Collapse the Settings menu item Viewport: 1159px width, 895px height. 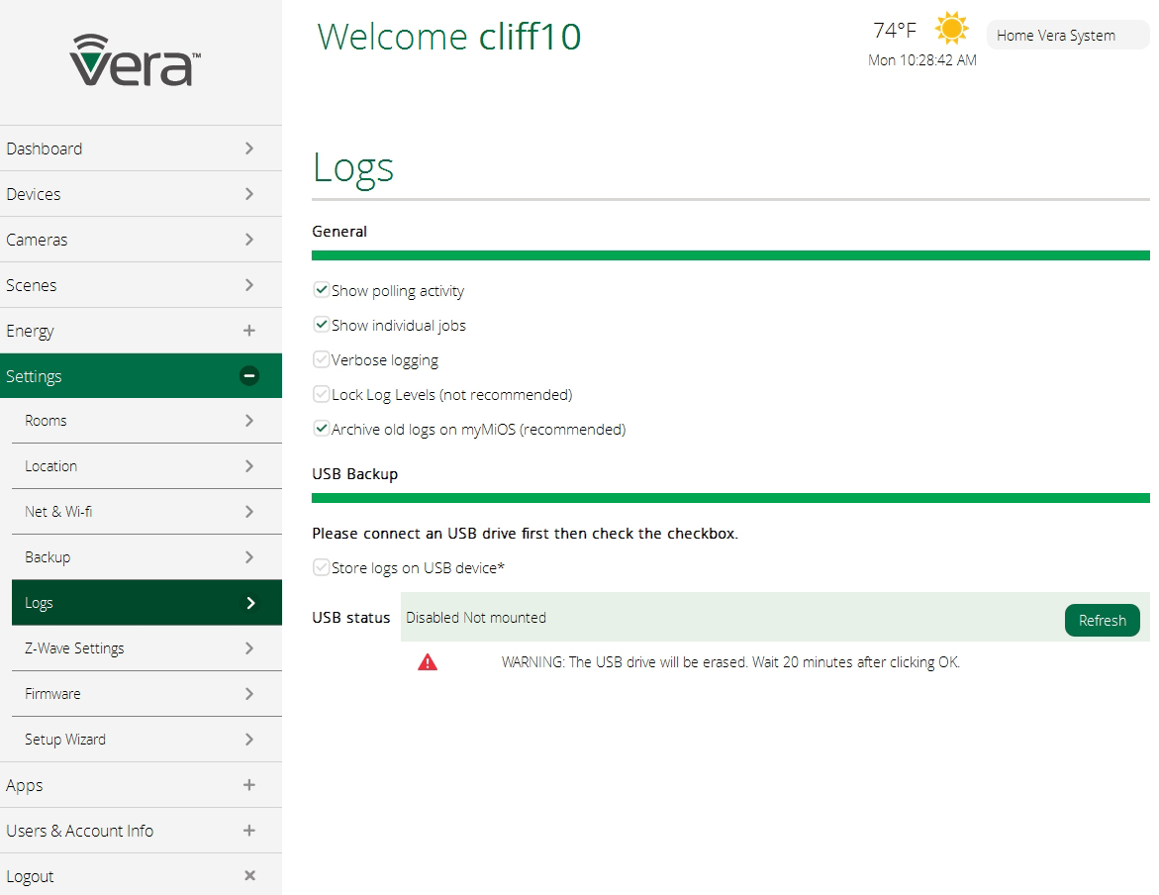click(x=141, y=376)
